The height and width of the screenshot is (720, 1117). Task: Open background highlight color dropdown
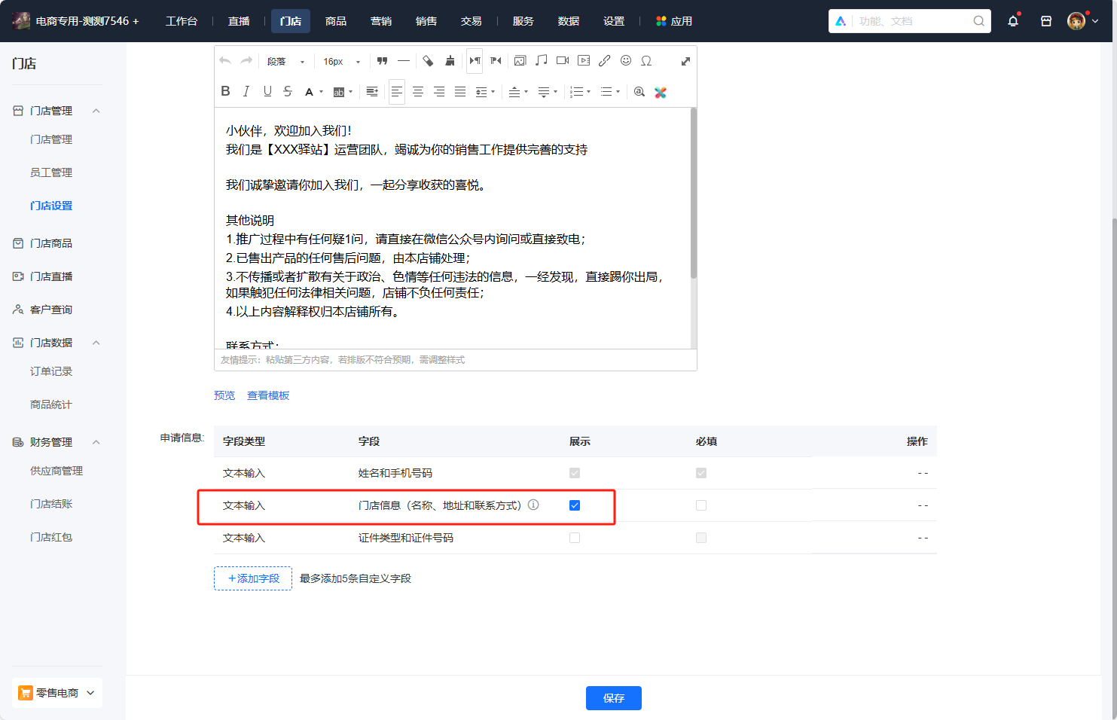click(x=351, y=92)
